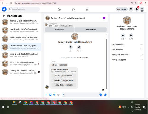Choose a GIF icon
The image size is (148, 114).
[x=59, y=95]
